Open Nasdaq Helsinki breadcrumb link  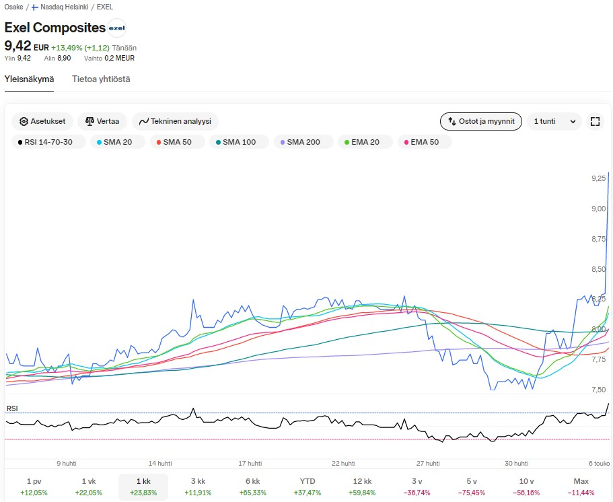(x=65, y=7)
